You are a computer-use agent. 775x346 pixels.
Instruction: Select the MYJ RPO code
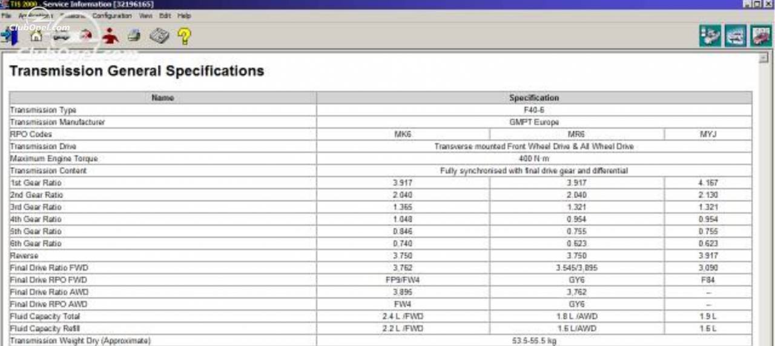tap(708, 135)
